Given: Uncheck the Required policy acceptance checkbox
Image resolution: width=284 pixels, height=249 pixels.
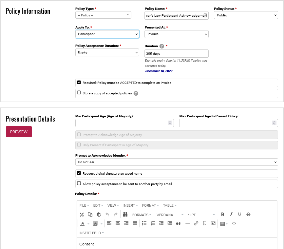Looking at the screenshot, I should pyautogui.click(x=79, y=83).
